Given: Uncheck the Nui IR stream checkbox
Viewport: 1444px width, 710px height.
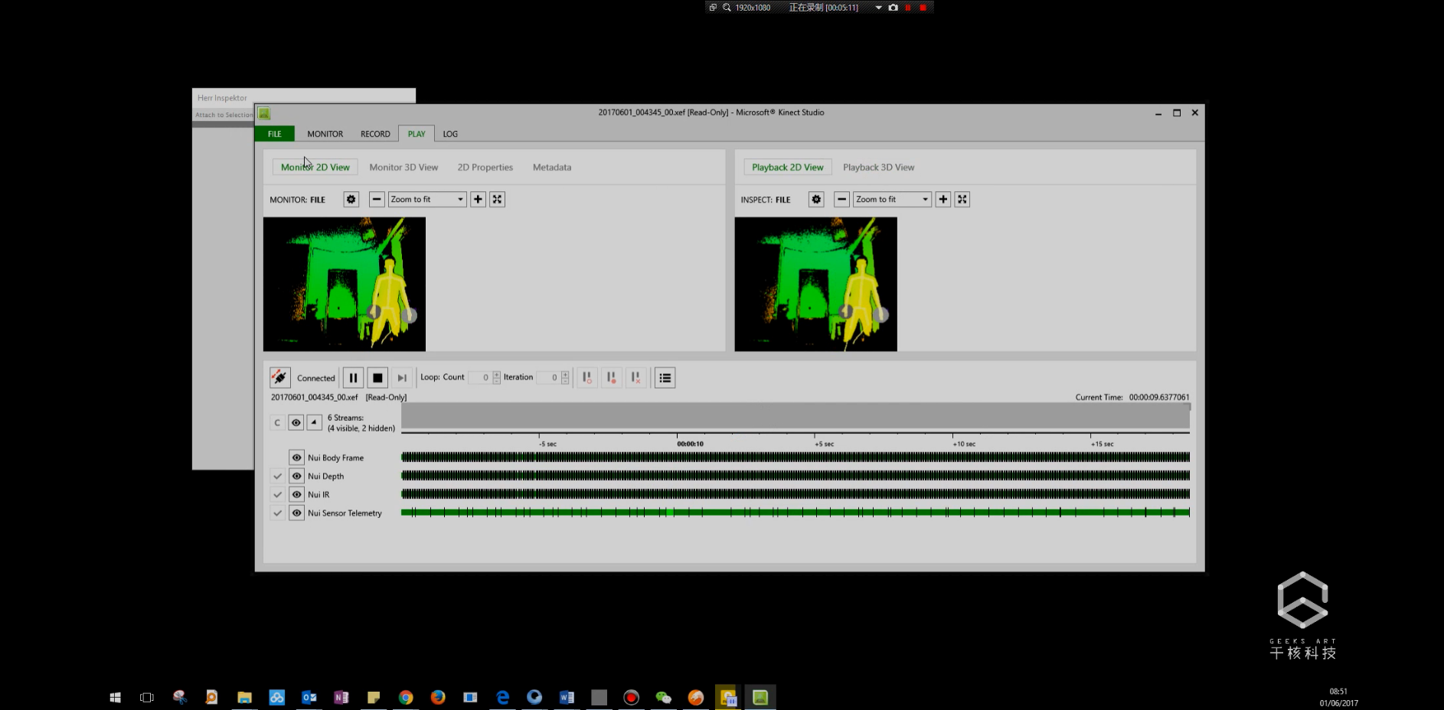Looking at the screenshot, I should (x=278, y=494).
